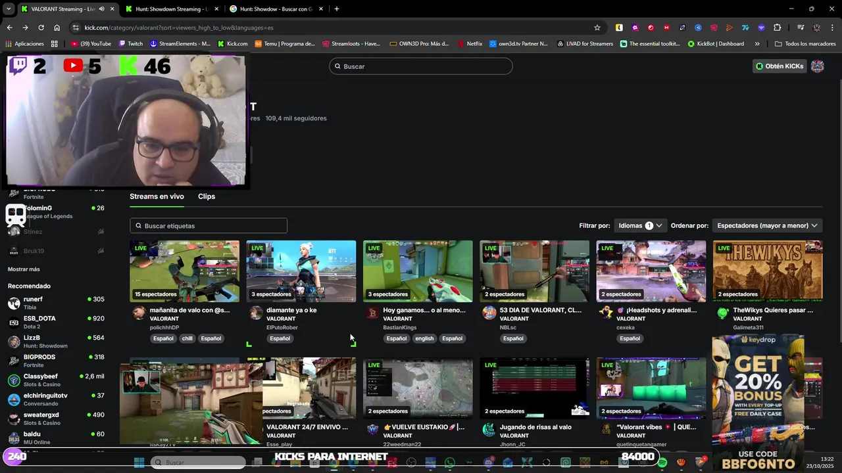Click in the Buscar search field
Screen dimensions: 842x473
421,66
